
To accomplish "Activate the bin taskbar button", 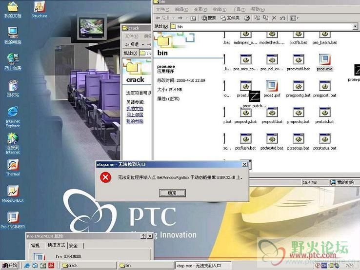I will click(x=145, y=266).
